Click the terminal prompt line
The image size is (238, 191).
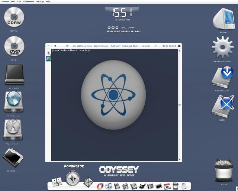pos(71,50)
